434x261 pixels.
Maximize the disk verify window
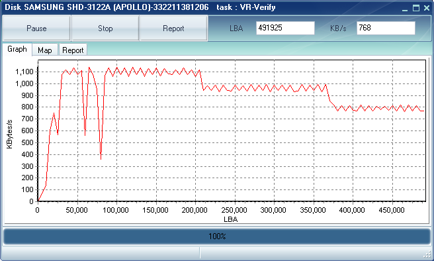click(x=416, y=8)
